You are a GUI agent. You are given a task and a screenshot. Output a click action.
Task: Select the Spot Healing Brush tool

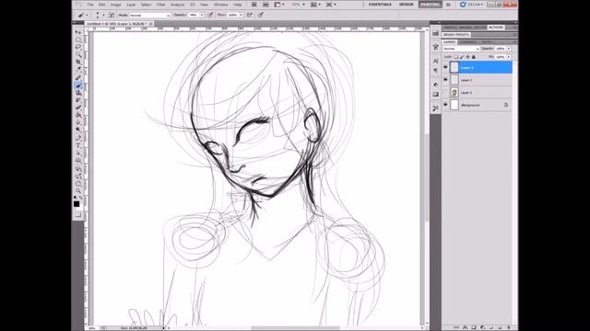pyautogui.click(x=78, y=78)
